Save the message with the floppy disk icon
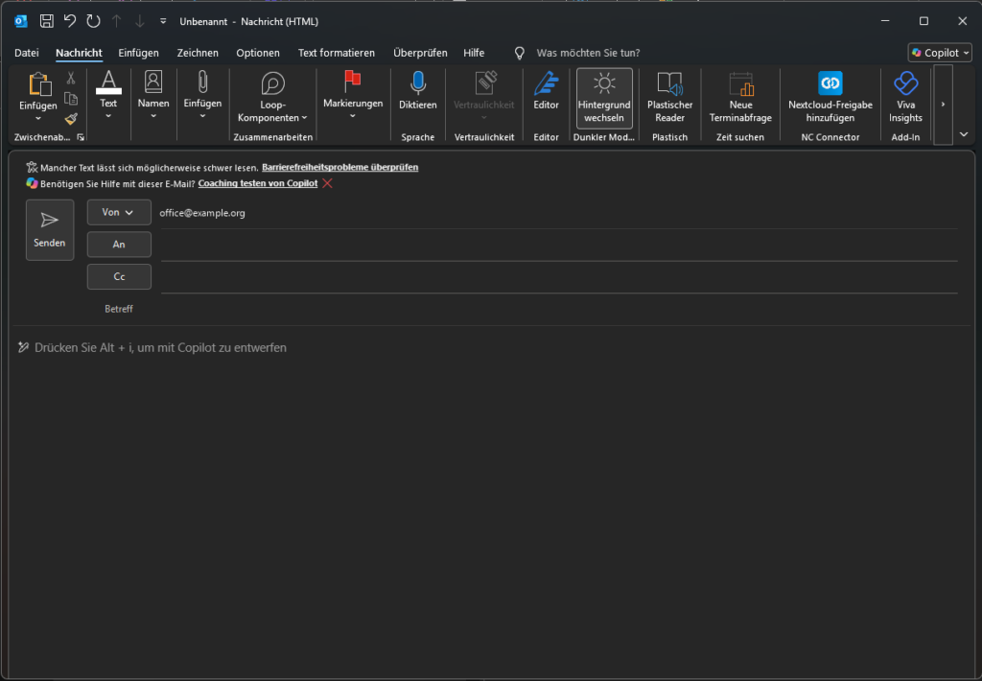 [46, 21]
